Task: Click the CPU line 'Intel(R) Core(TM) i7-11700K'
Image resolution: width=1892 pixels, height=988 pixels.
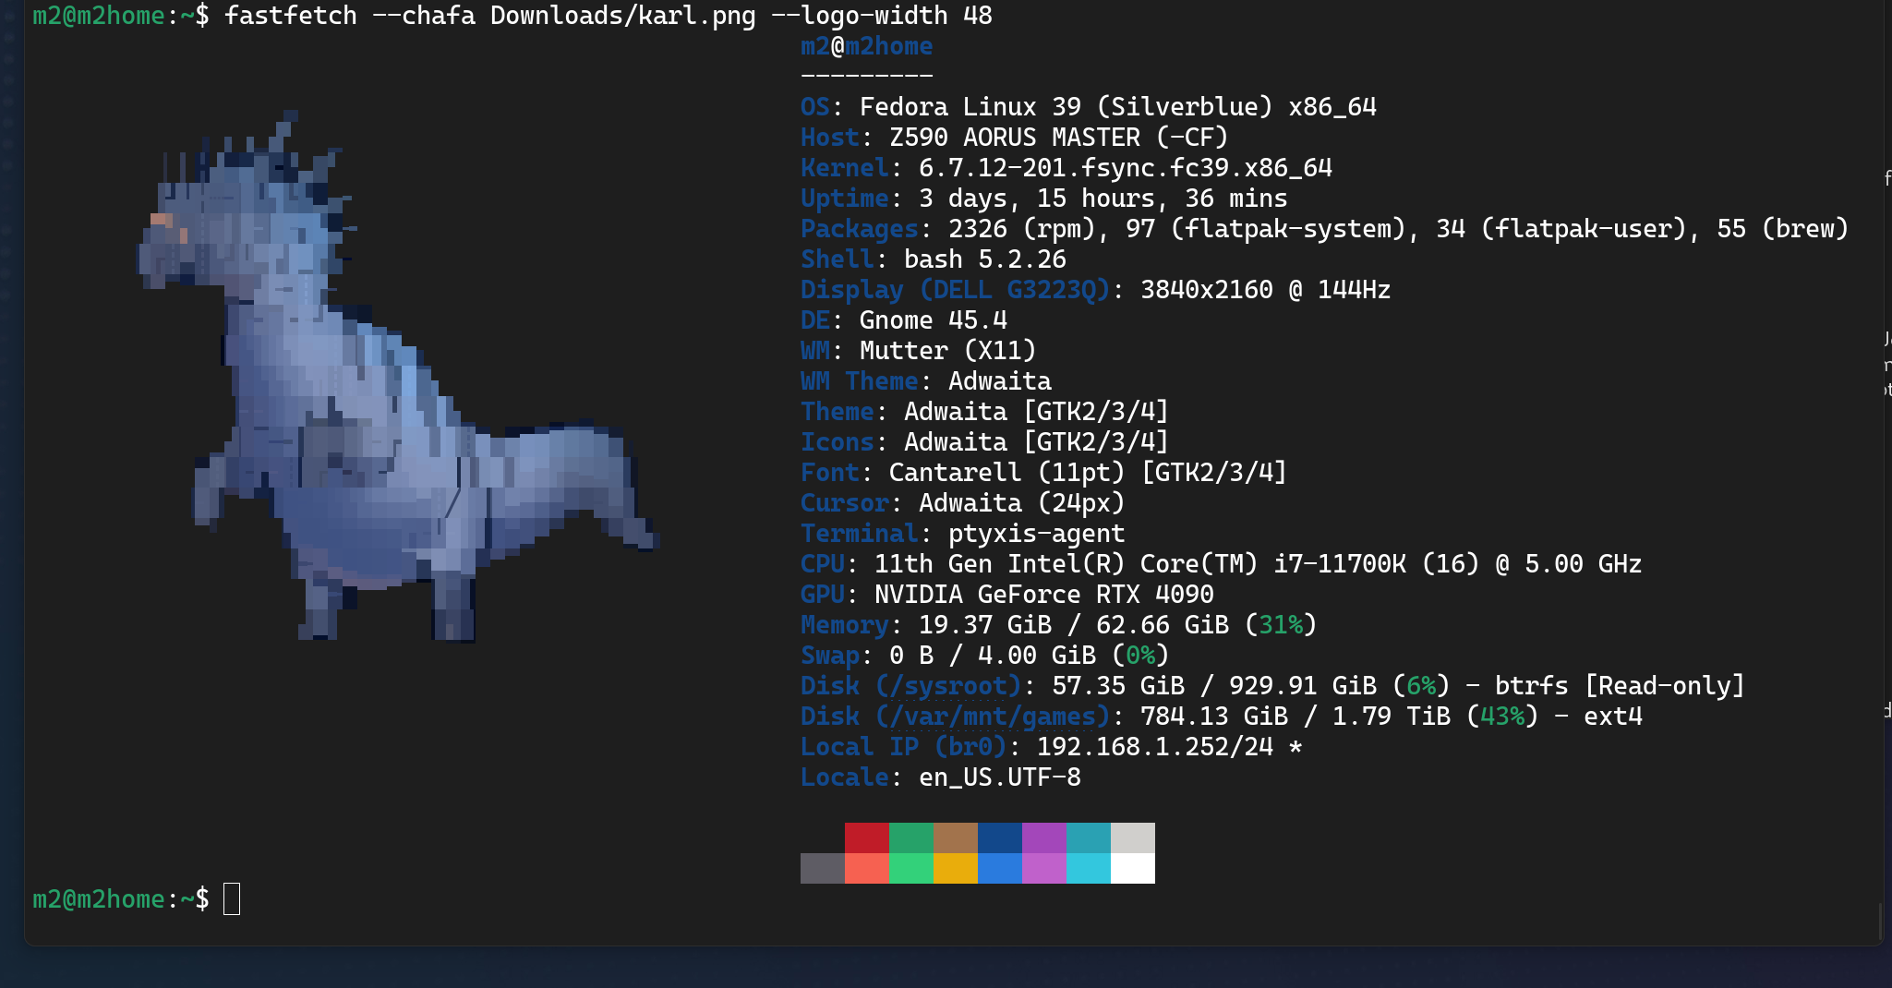Action: coord(1207,564)
